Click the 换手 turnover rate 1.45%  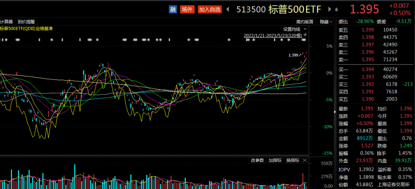[x=405, y=153]
